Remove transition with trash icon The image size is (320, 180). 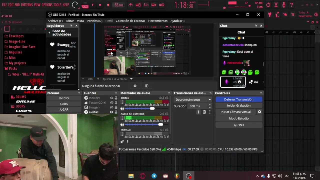click(204, 112)
